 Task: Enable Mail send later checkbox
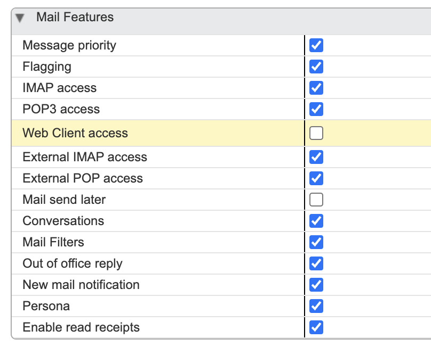[x=316, y=200]
